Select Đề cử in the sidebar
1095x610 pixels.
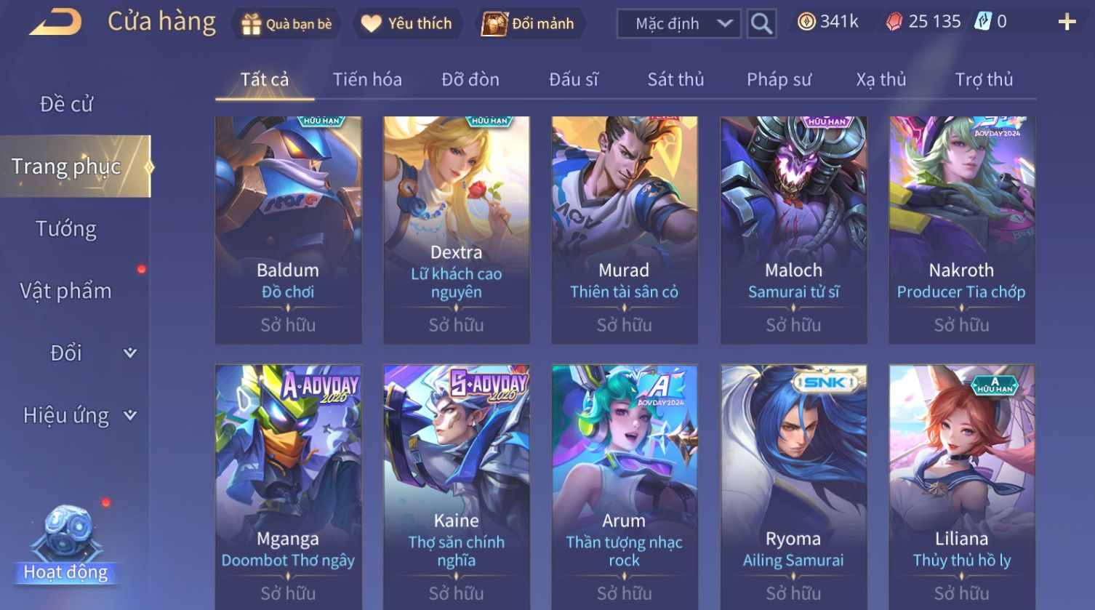[x=66, y=104]
